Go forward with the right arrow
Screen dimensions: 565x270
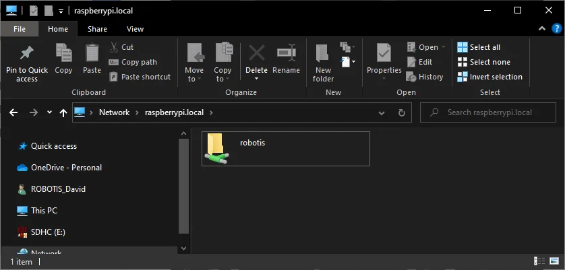34,112
